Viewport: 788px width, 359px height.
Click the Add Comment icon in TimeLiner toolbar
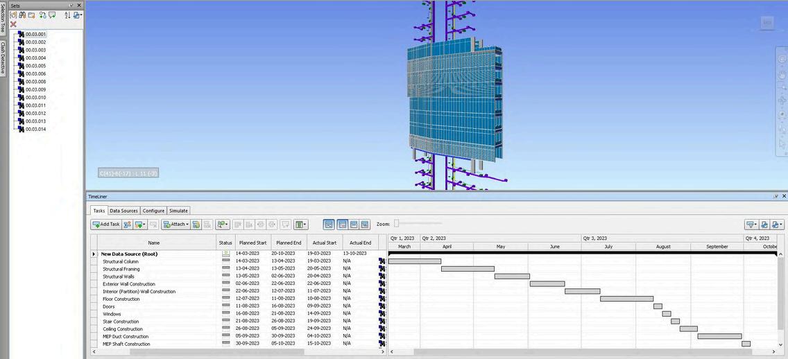click(286, 225)
